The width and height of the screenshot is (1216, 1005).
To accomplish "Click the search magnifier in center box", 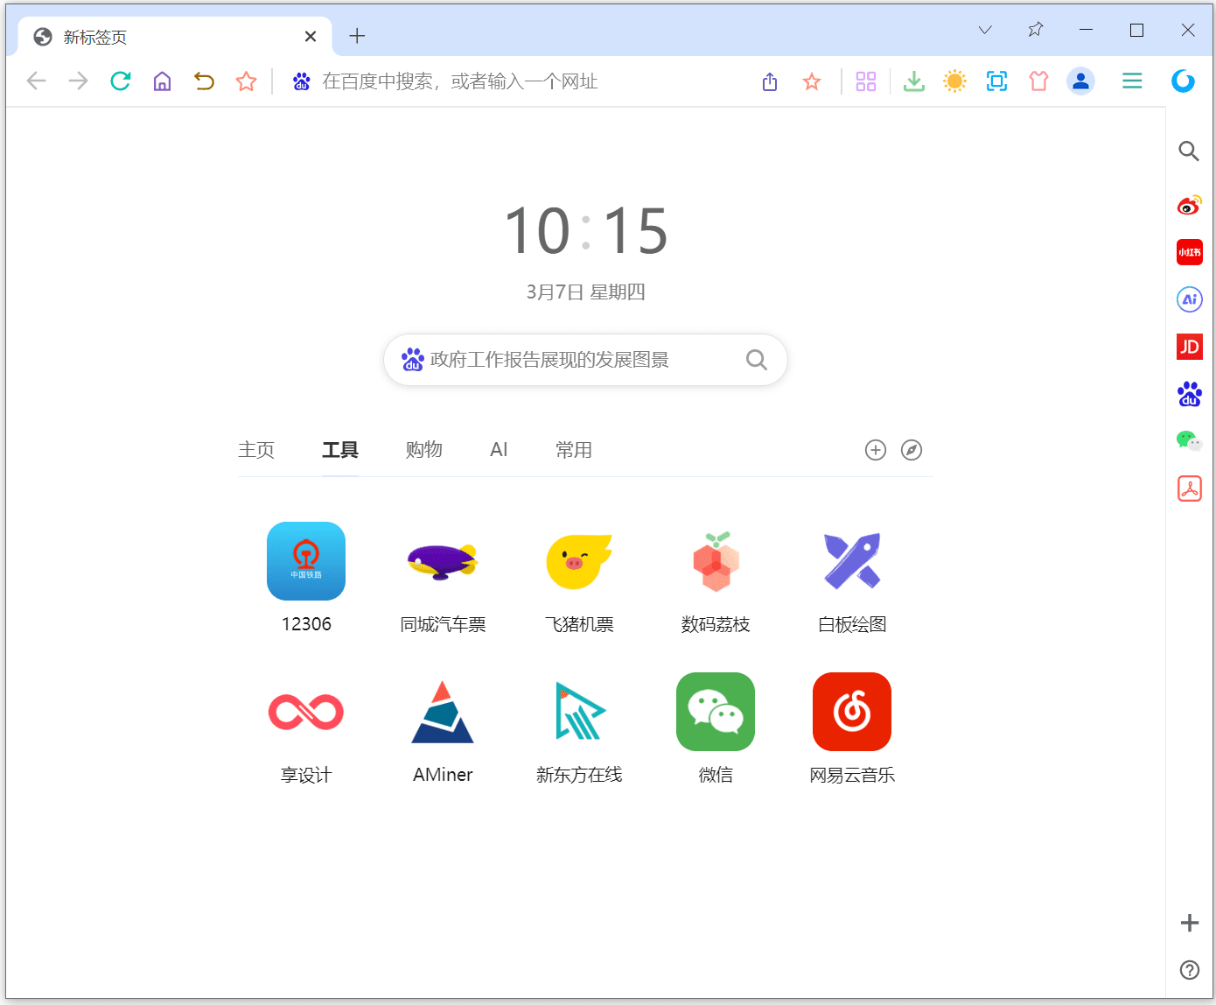I will coord(757,360).
